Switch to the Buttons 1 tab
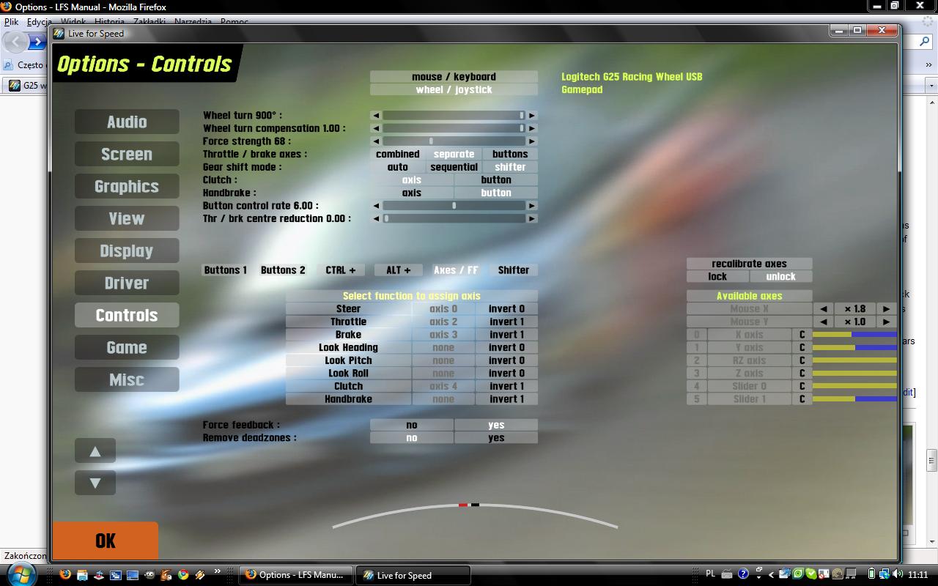The height and width of the screenshot is (586, 938). pos(226,270)
